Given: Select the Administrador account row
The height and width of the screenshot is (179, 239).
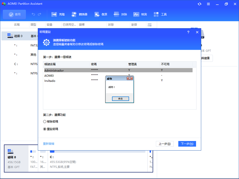Looking at the screenshot, I should point(118,70).
